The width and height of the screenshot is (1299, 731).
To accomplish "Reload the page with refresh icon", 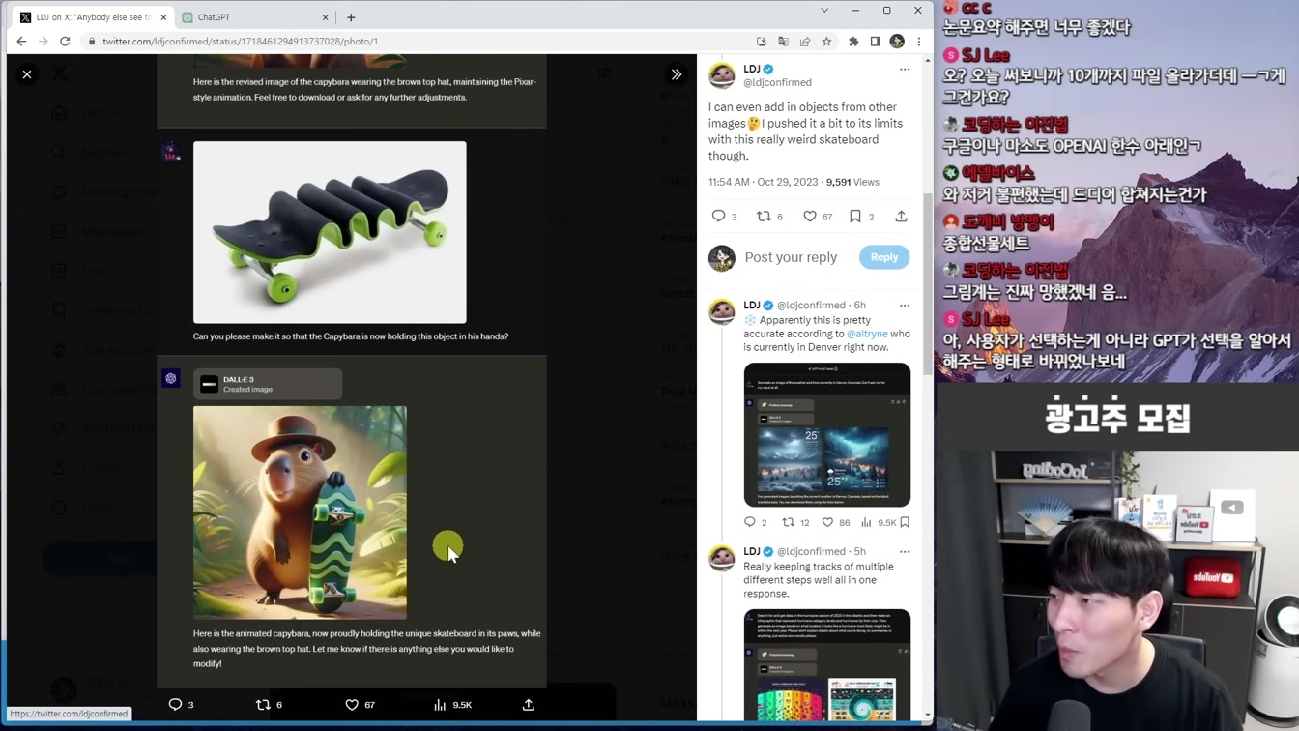I will [65, 42].
